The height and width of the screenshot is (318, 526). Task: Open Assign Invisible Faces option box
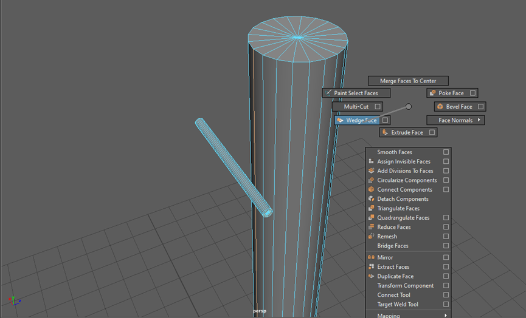click(446, 161)
